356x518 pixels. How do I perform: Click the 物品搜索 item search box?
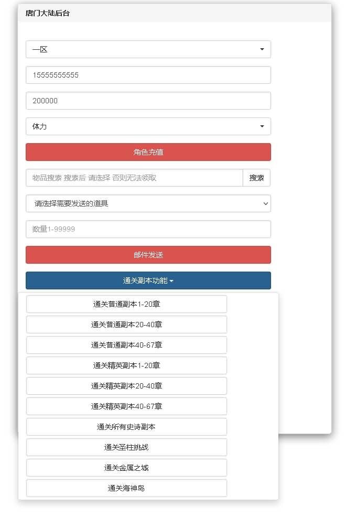point(134,178)
